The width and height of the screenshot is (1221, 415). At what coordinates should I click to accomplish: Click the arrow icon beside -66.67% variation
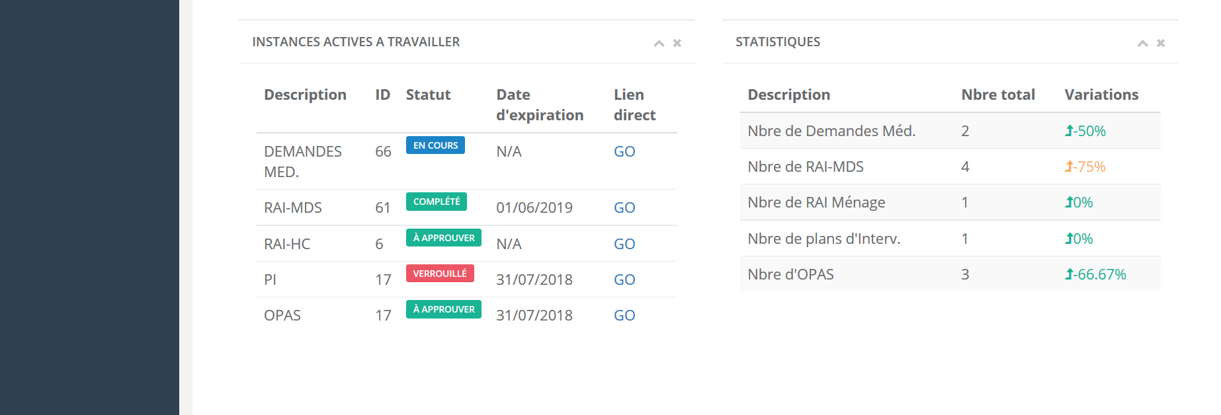[x=1069, y=274]
